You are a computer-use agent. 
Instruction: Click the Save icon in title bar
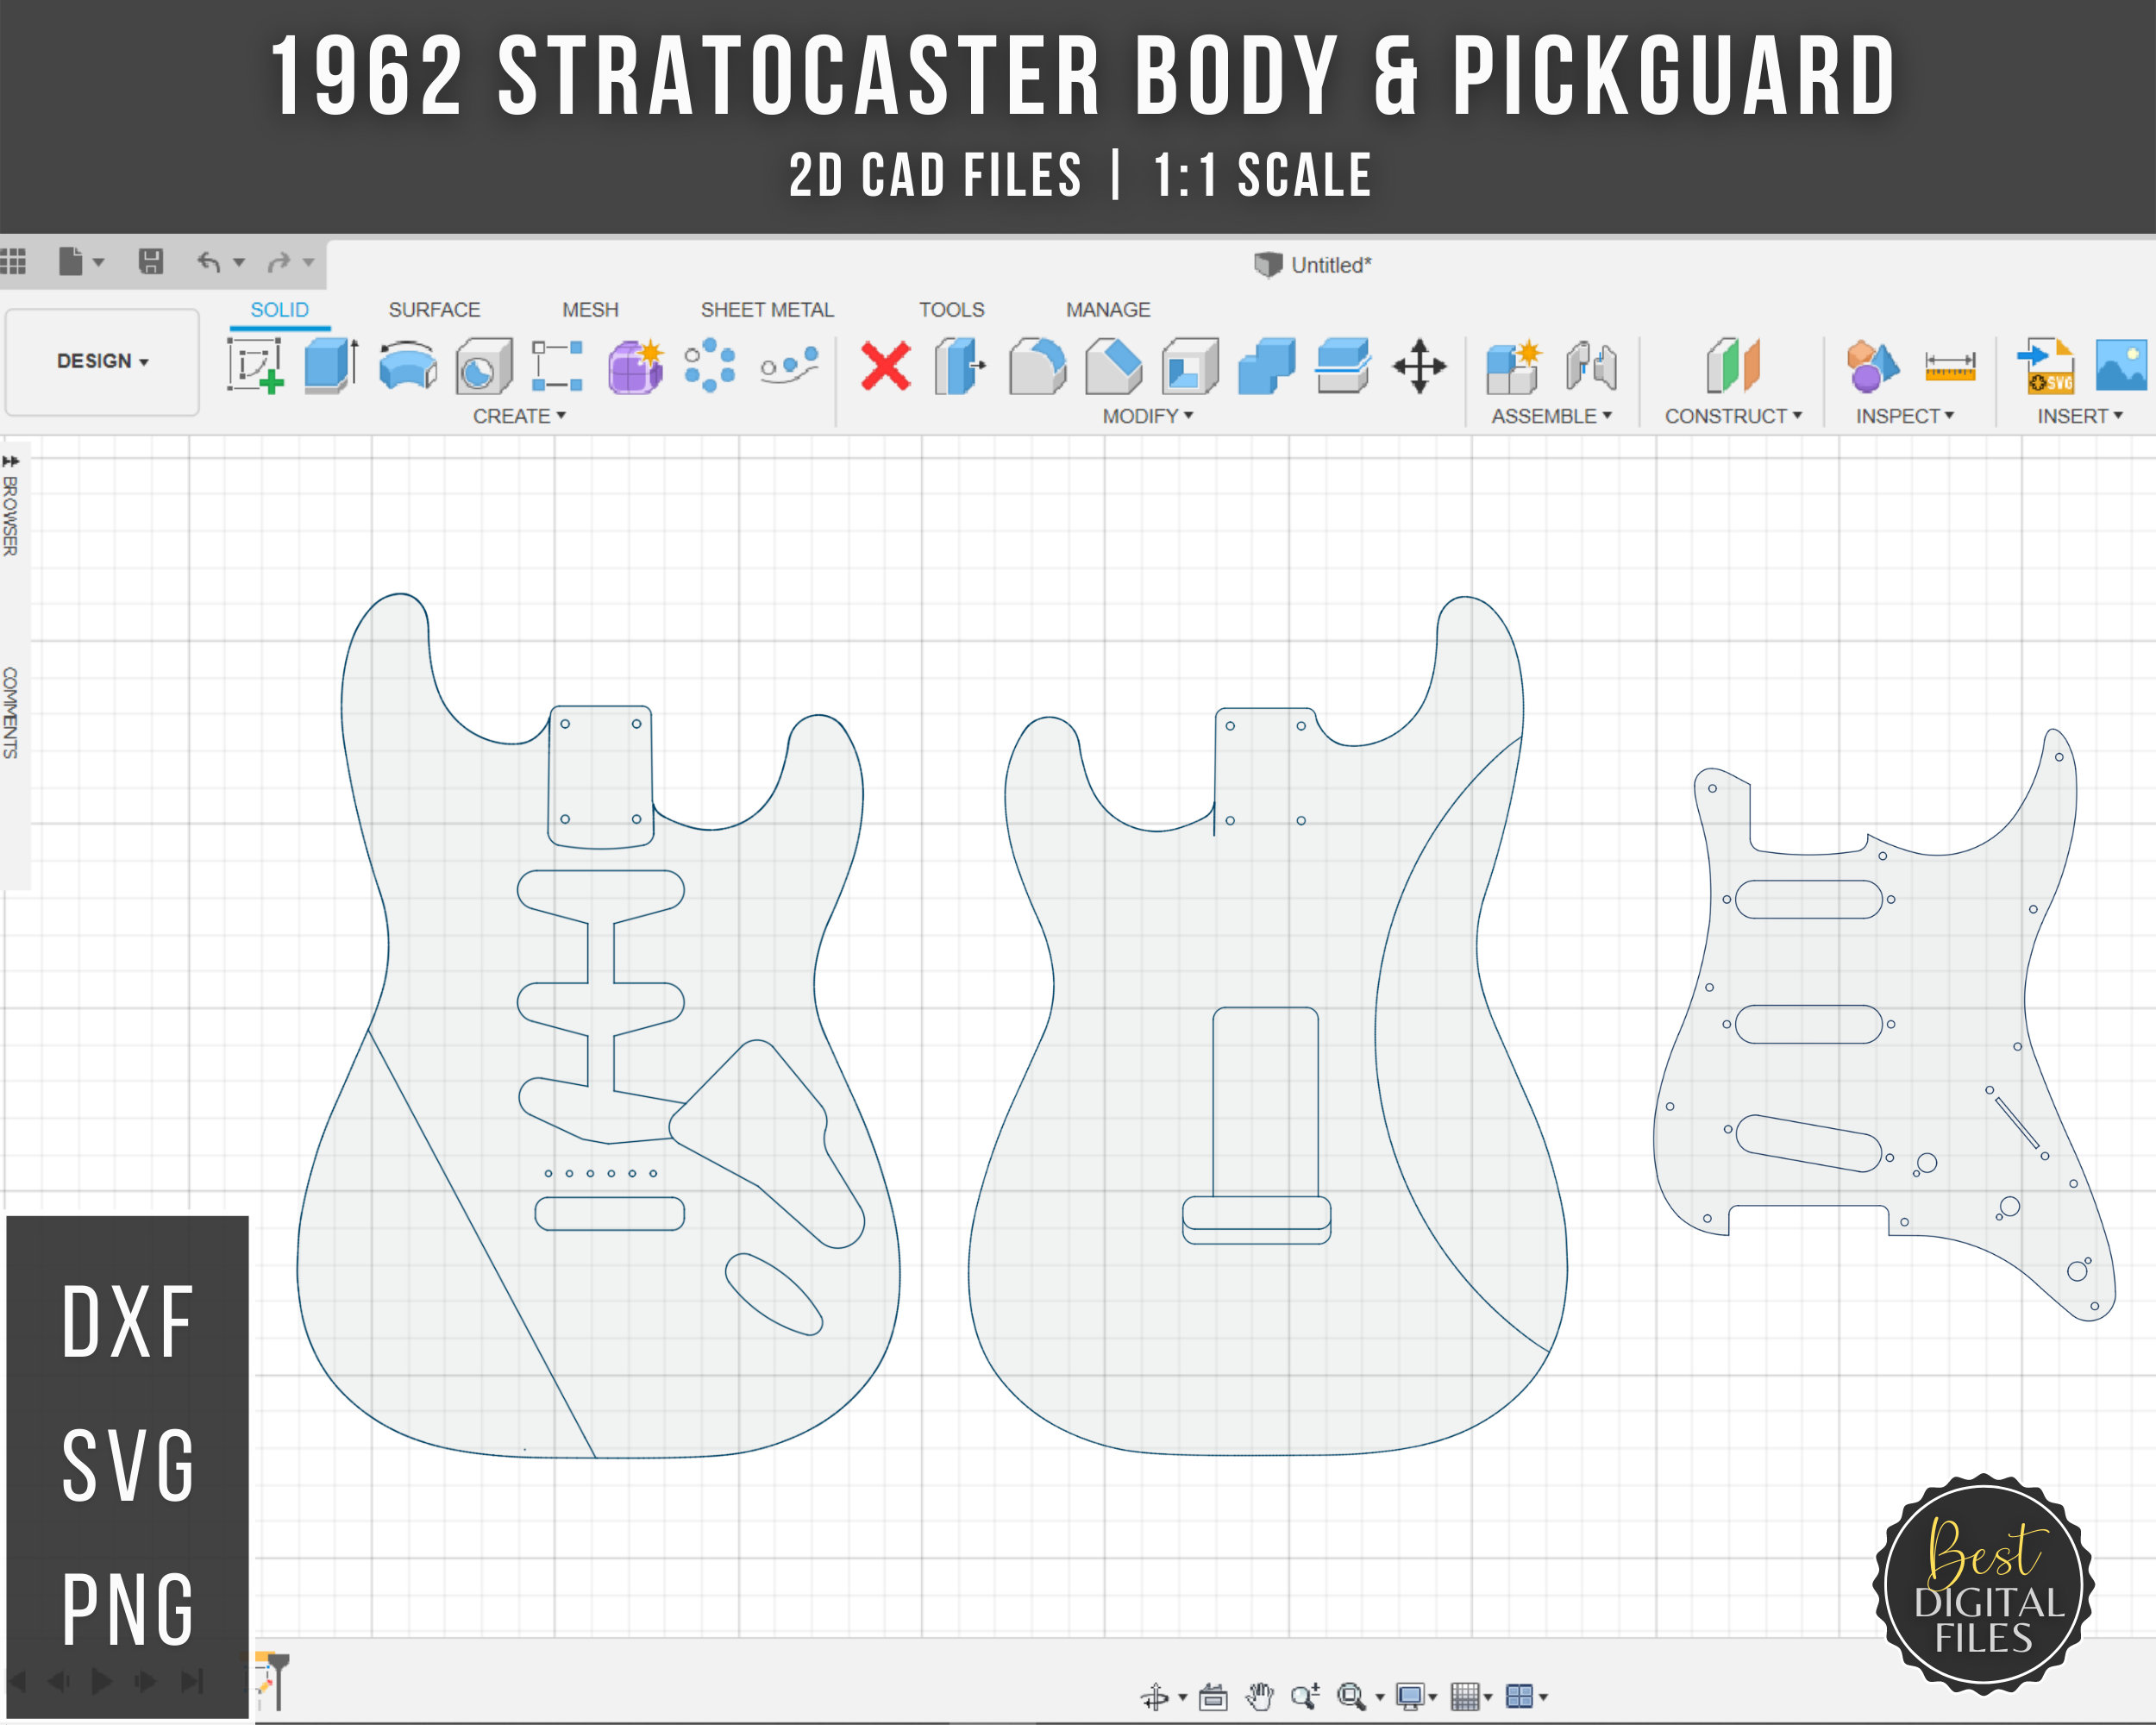pyautogui.click(x=152, y=263)
